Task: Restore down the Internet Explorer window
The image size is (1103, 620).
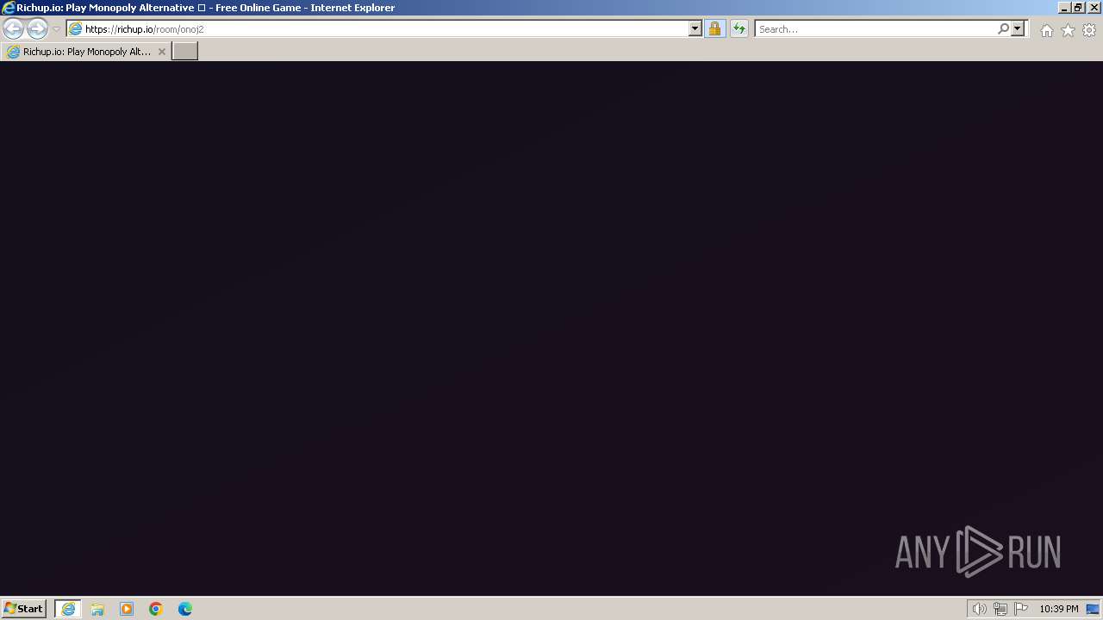Action: point(1078,8)
